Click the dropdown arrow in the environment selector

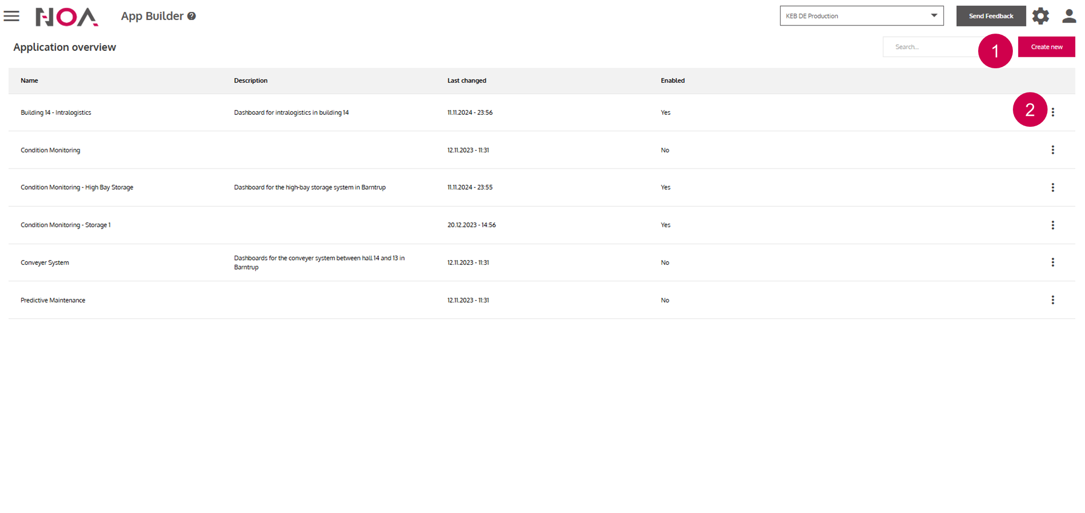(x=934, y=16)
